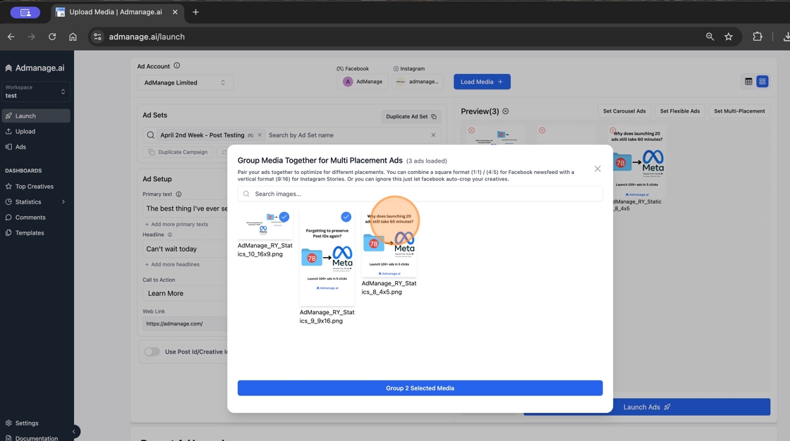790x441 pixels.
Task: Remove the first preview ad thumbnail
Action: coord(472,130)
